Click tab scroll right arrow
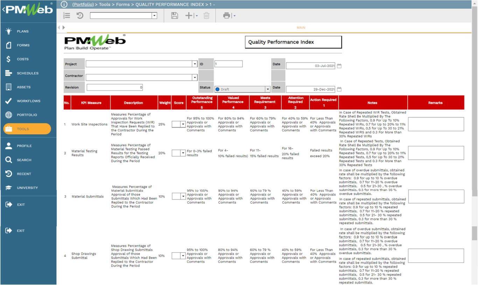The height and width of the screenshot is (285, 478). click(x=63, y=27)
